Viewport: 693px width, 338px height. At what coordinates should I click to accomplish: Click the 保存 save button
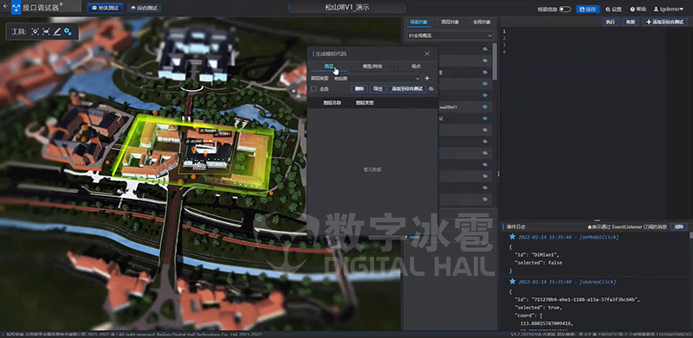click(588, 9)
